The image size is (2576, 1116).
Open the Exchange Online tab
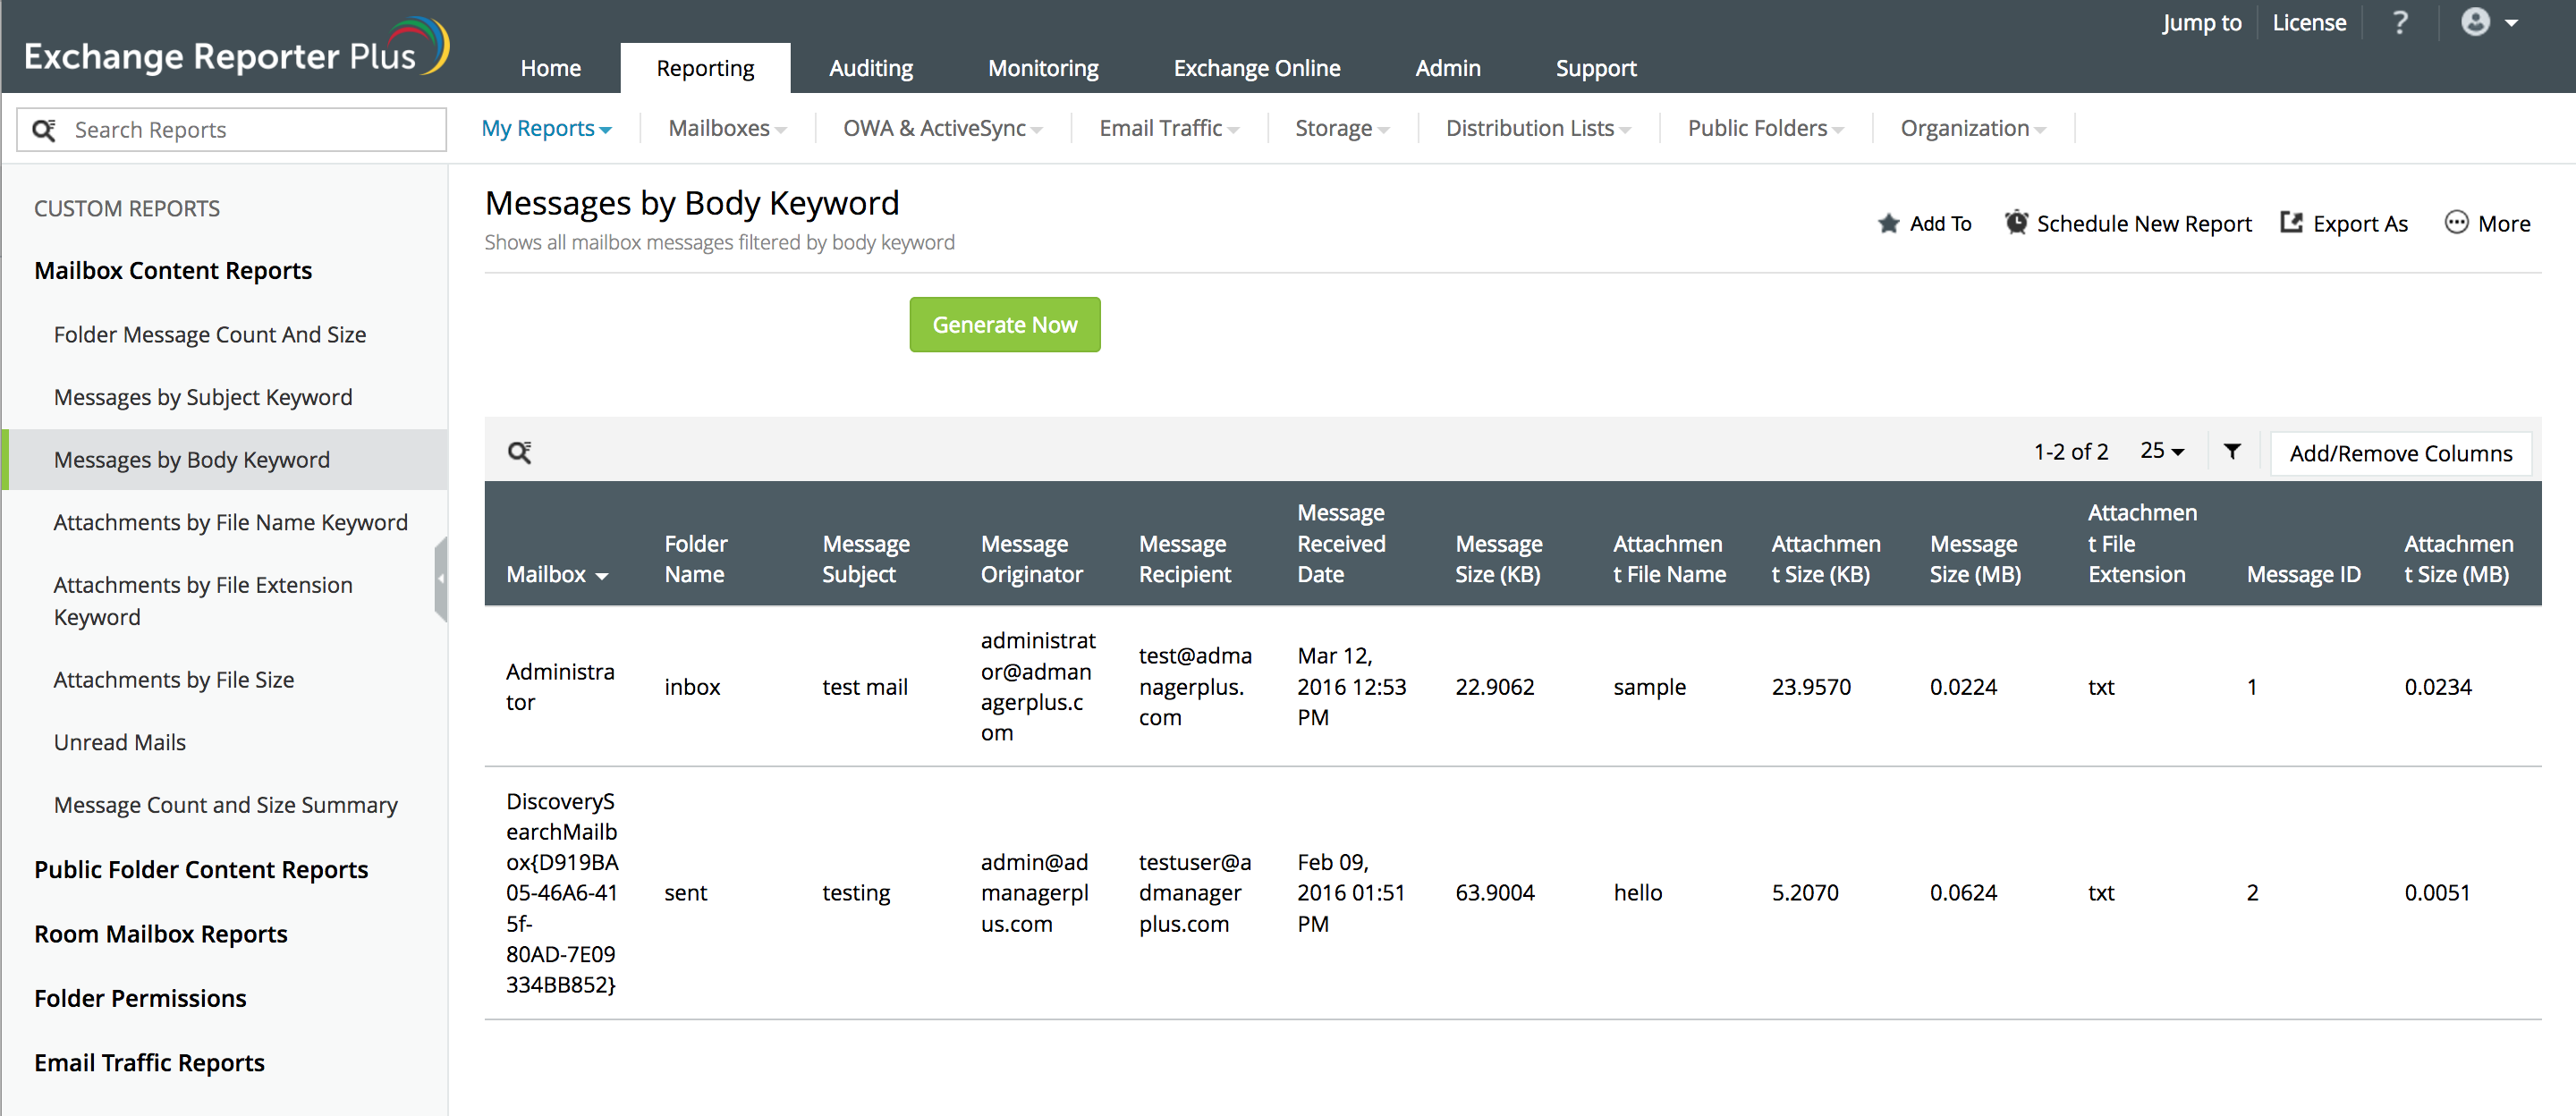pyautogui.click(x=1256, y=68)
